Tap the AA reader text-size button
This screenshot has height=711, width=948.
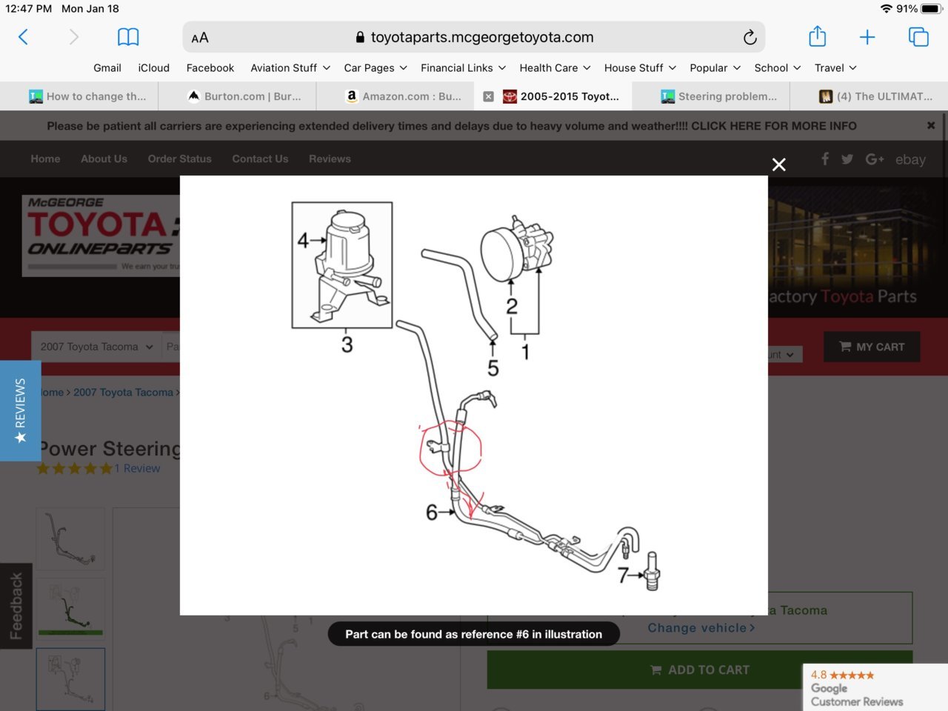coord(200,38)
